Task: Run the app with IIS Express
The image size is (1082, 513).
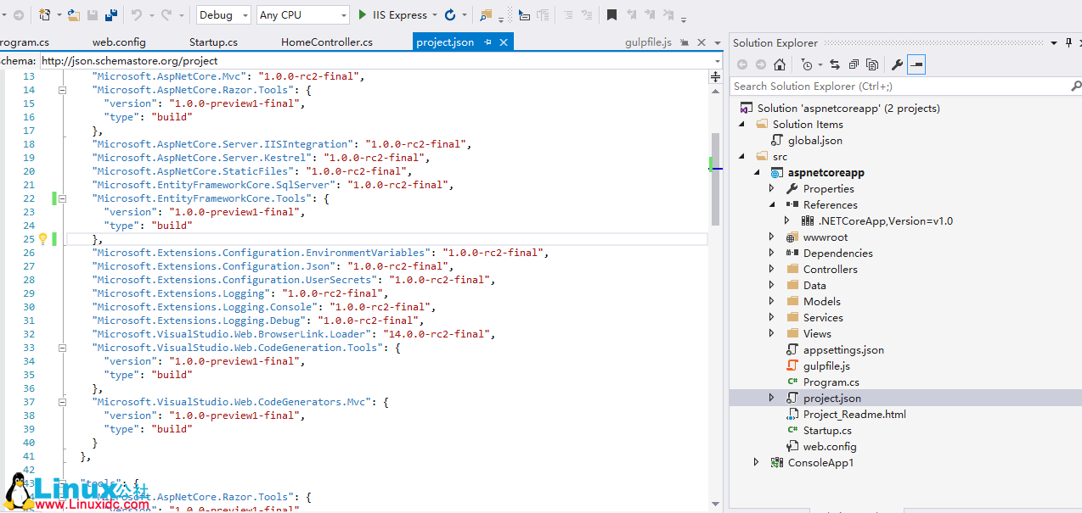Action: (392, 15)
